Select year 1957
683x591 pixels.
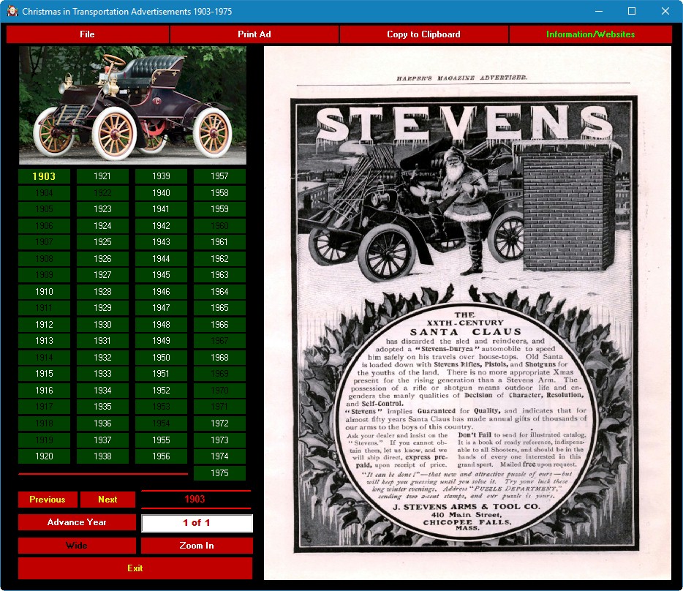click(x=219, y=176)
